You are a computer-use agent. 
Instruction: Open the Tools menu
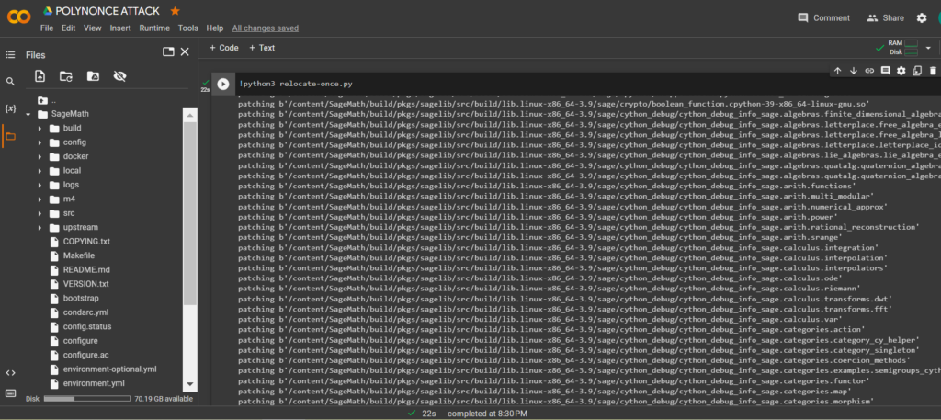[187, 28]
